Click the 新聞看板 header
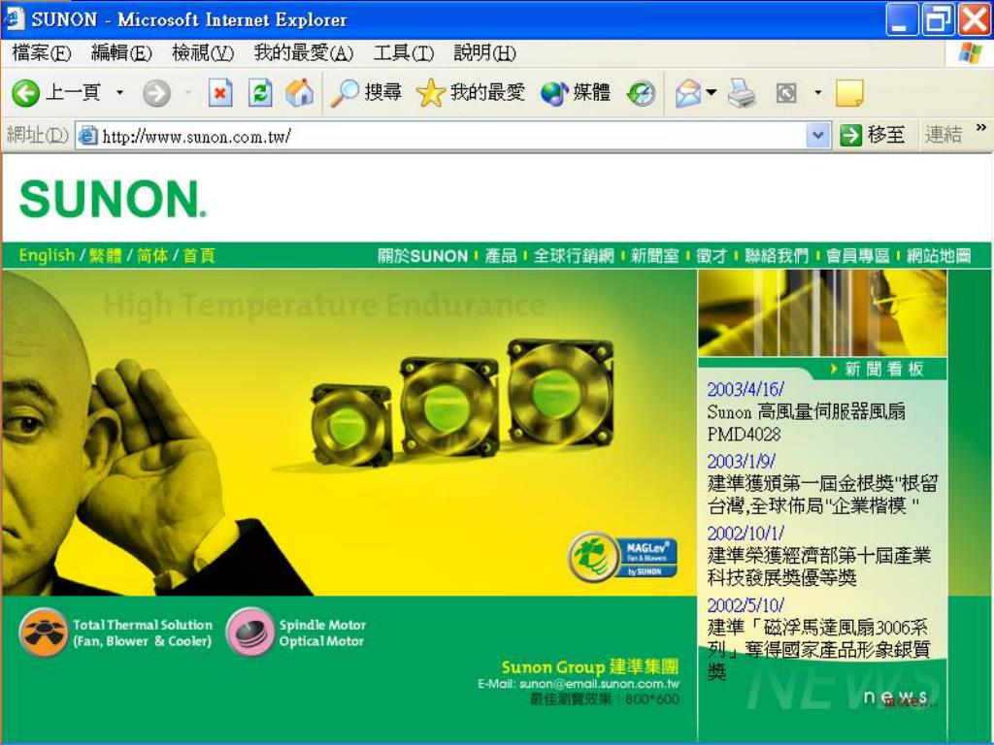 (x=884, y=369)
